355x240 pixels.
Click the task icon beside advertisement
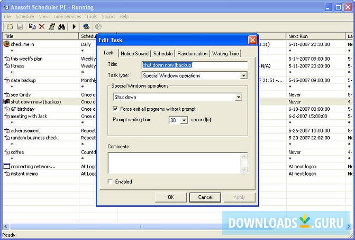pyautogui.click(x=7, y=131)
